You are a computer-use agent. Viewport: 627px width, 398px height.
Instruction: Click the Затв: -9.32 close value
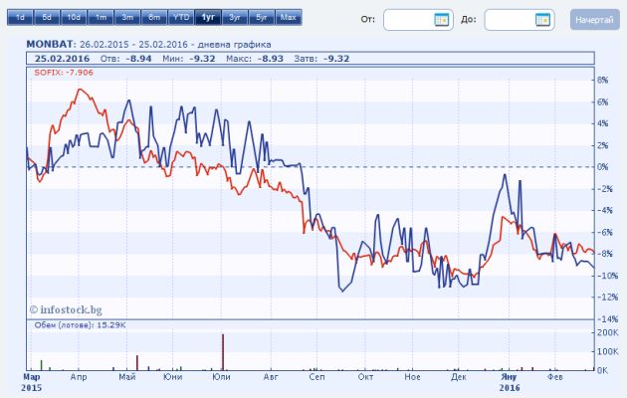321,59
